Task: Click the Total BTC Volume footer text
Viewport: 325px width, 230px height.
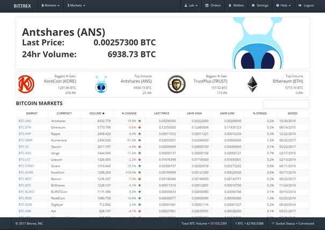Action: pyautogui.click(x=204, y=224)
